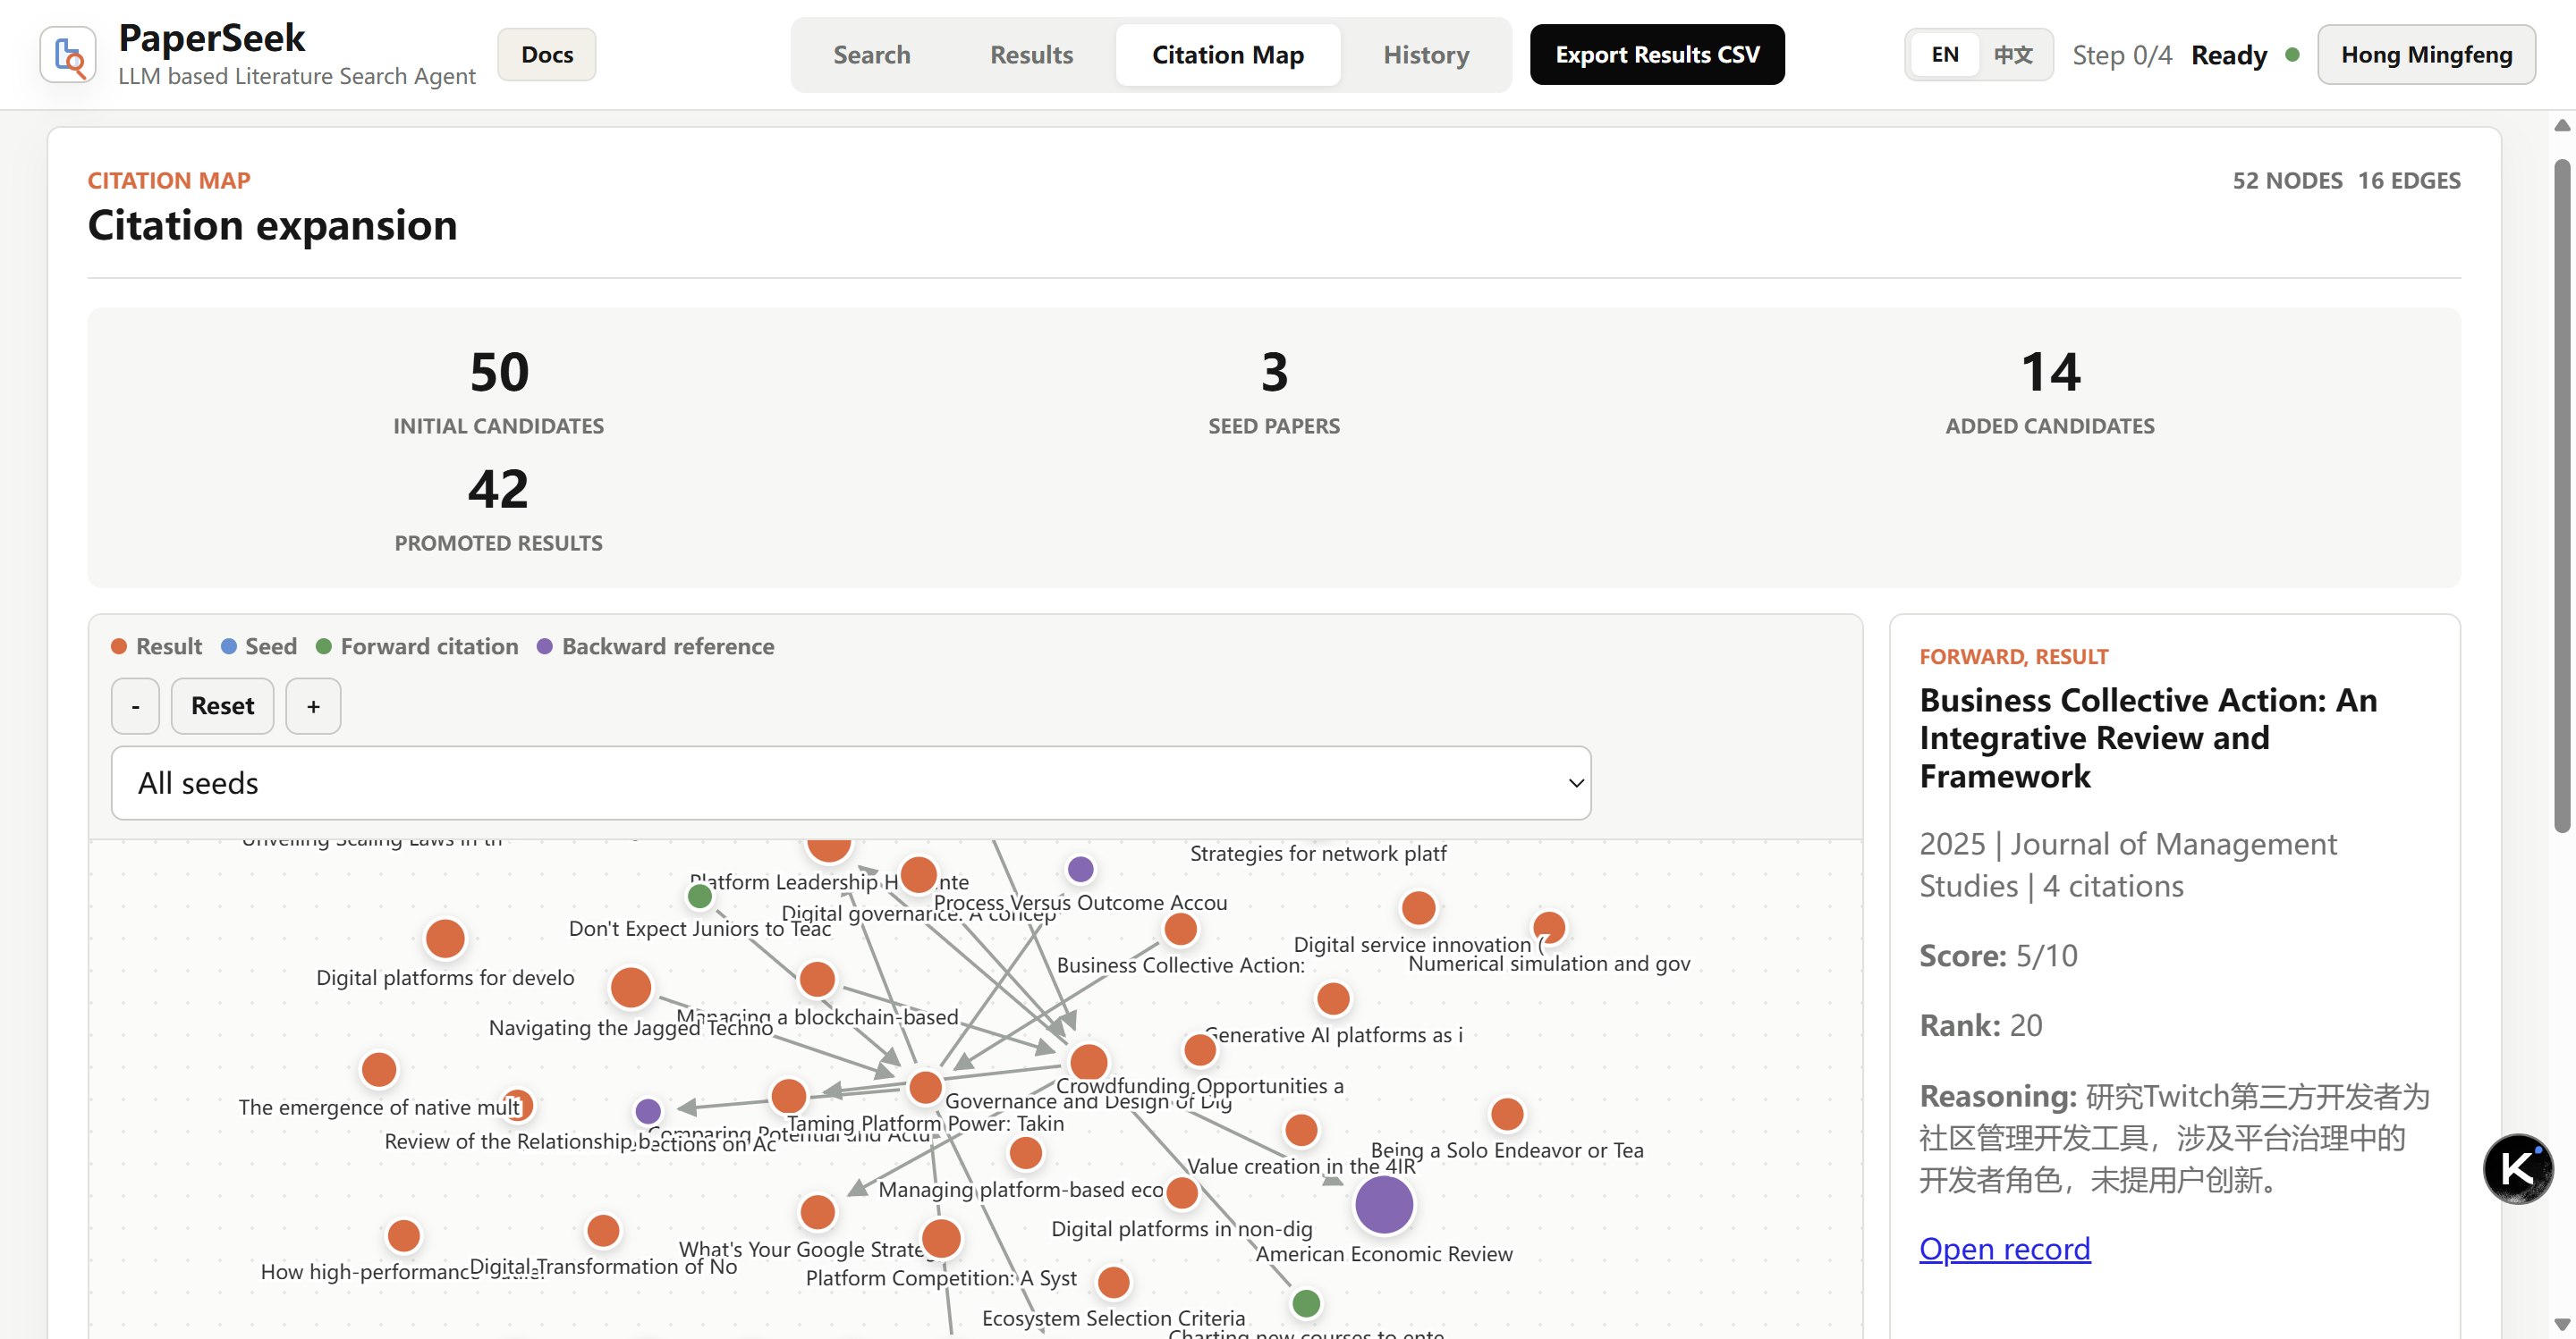The height and width of the screenshot is (1339, 2576).
Task: Click the Backward reference legend label
Action: 668,646
